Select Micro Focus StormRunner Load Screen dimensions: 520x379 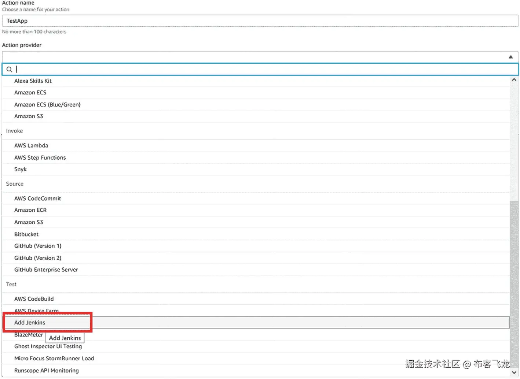point(256,358)
